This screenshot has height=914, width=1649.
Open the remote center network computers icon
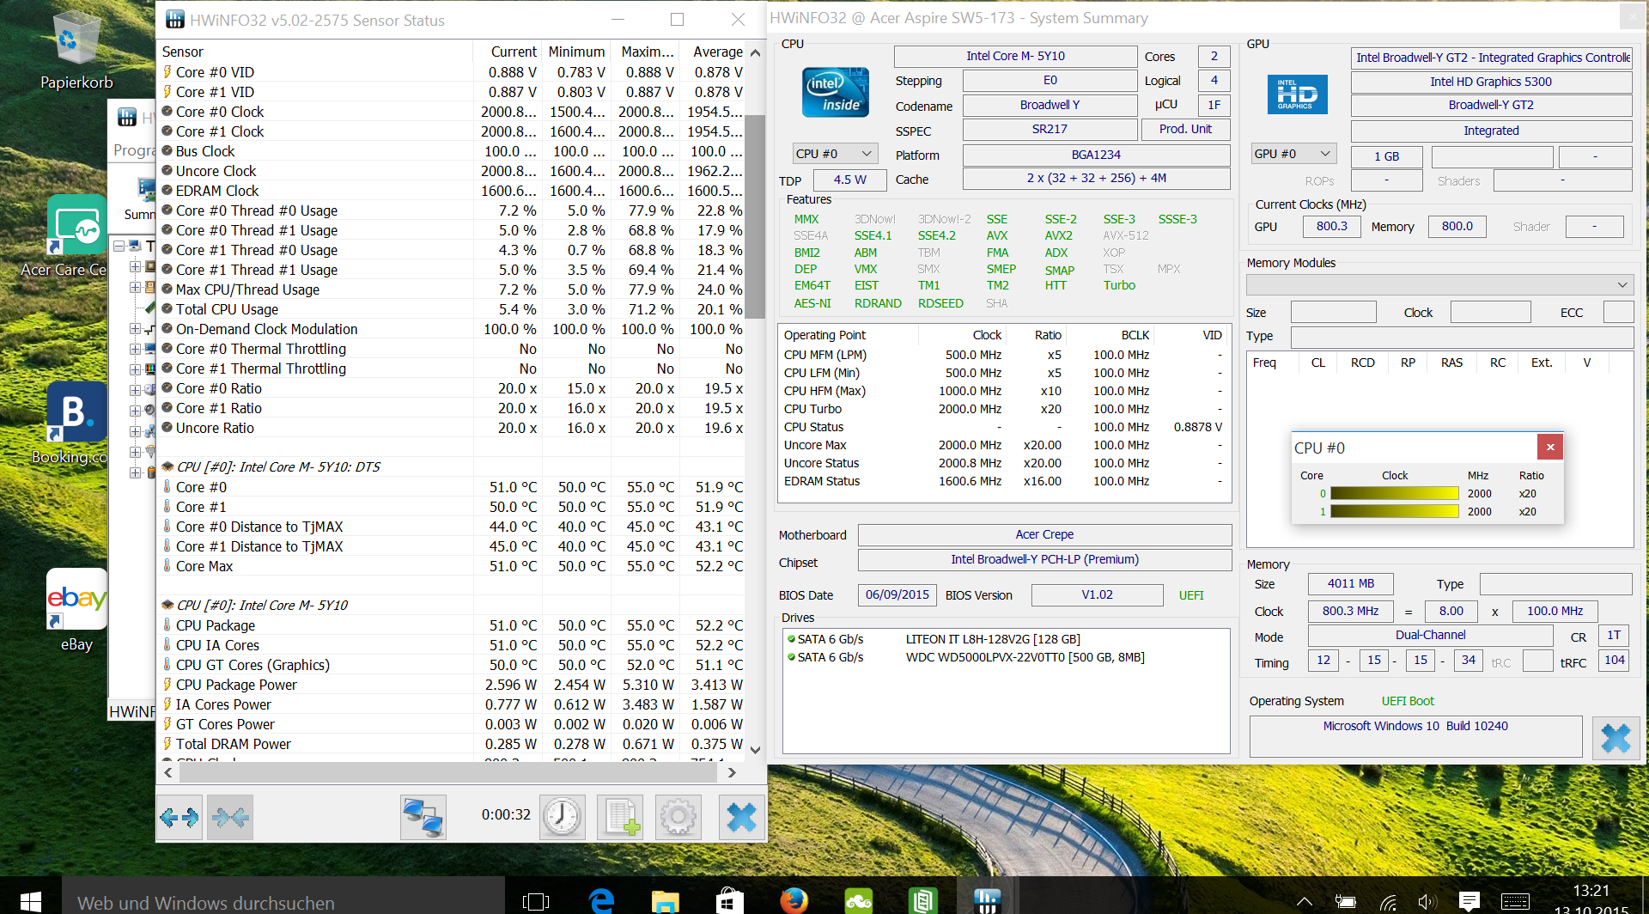pyautogui.click(x=423, y=817)
